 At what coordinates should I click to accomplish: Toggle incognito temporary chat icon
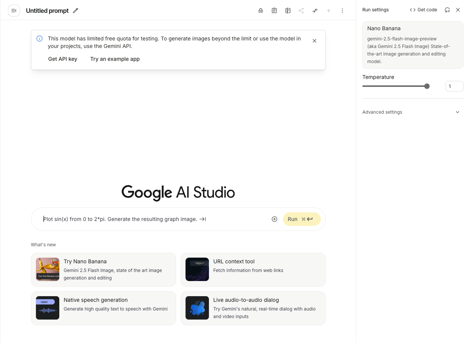tap(261, 11)
